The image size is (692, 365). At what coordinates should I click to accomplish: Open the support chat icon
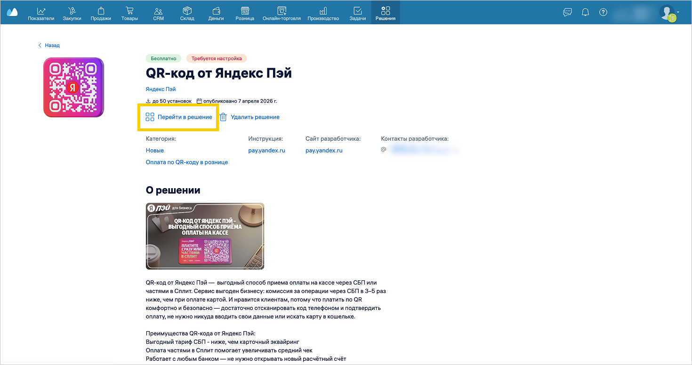[x=568, y=12]
